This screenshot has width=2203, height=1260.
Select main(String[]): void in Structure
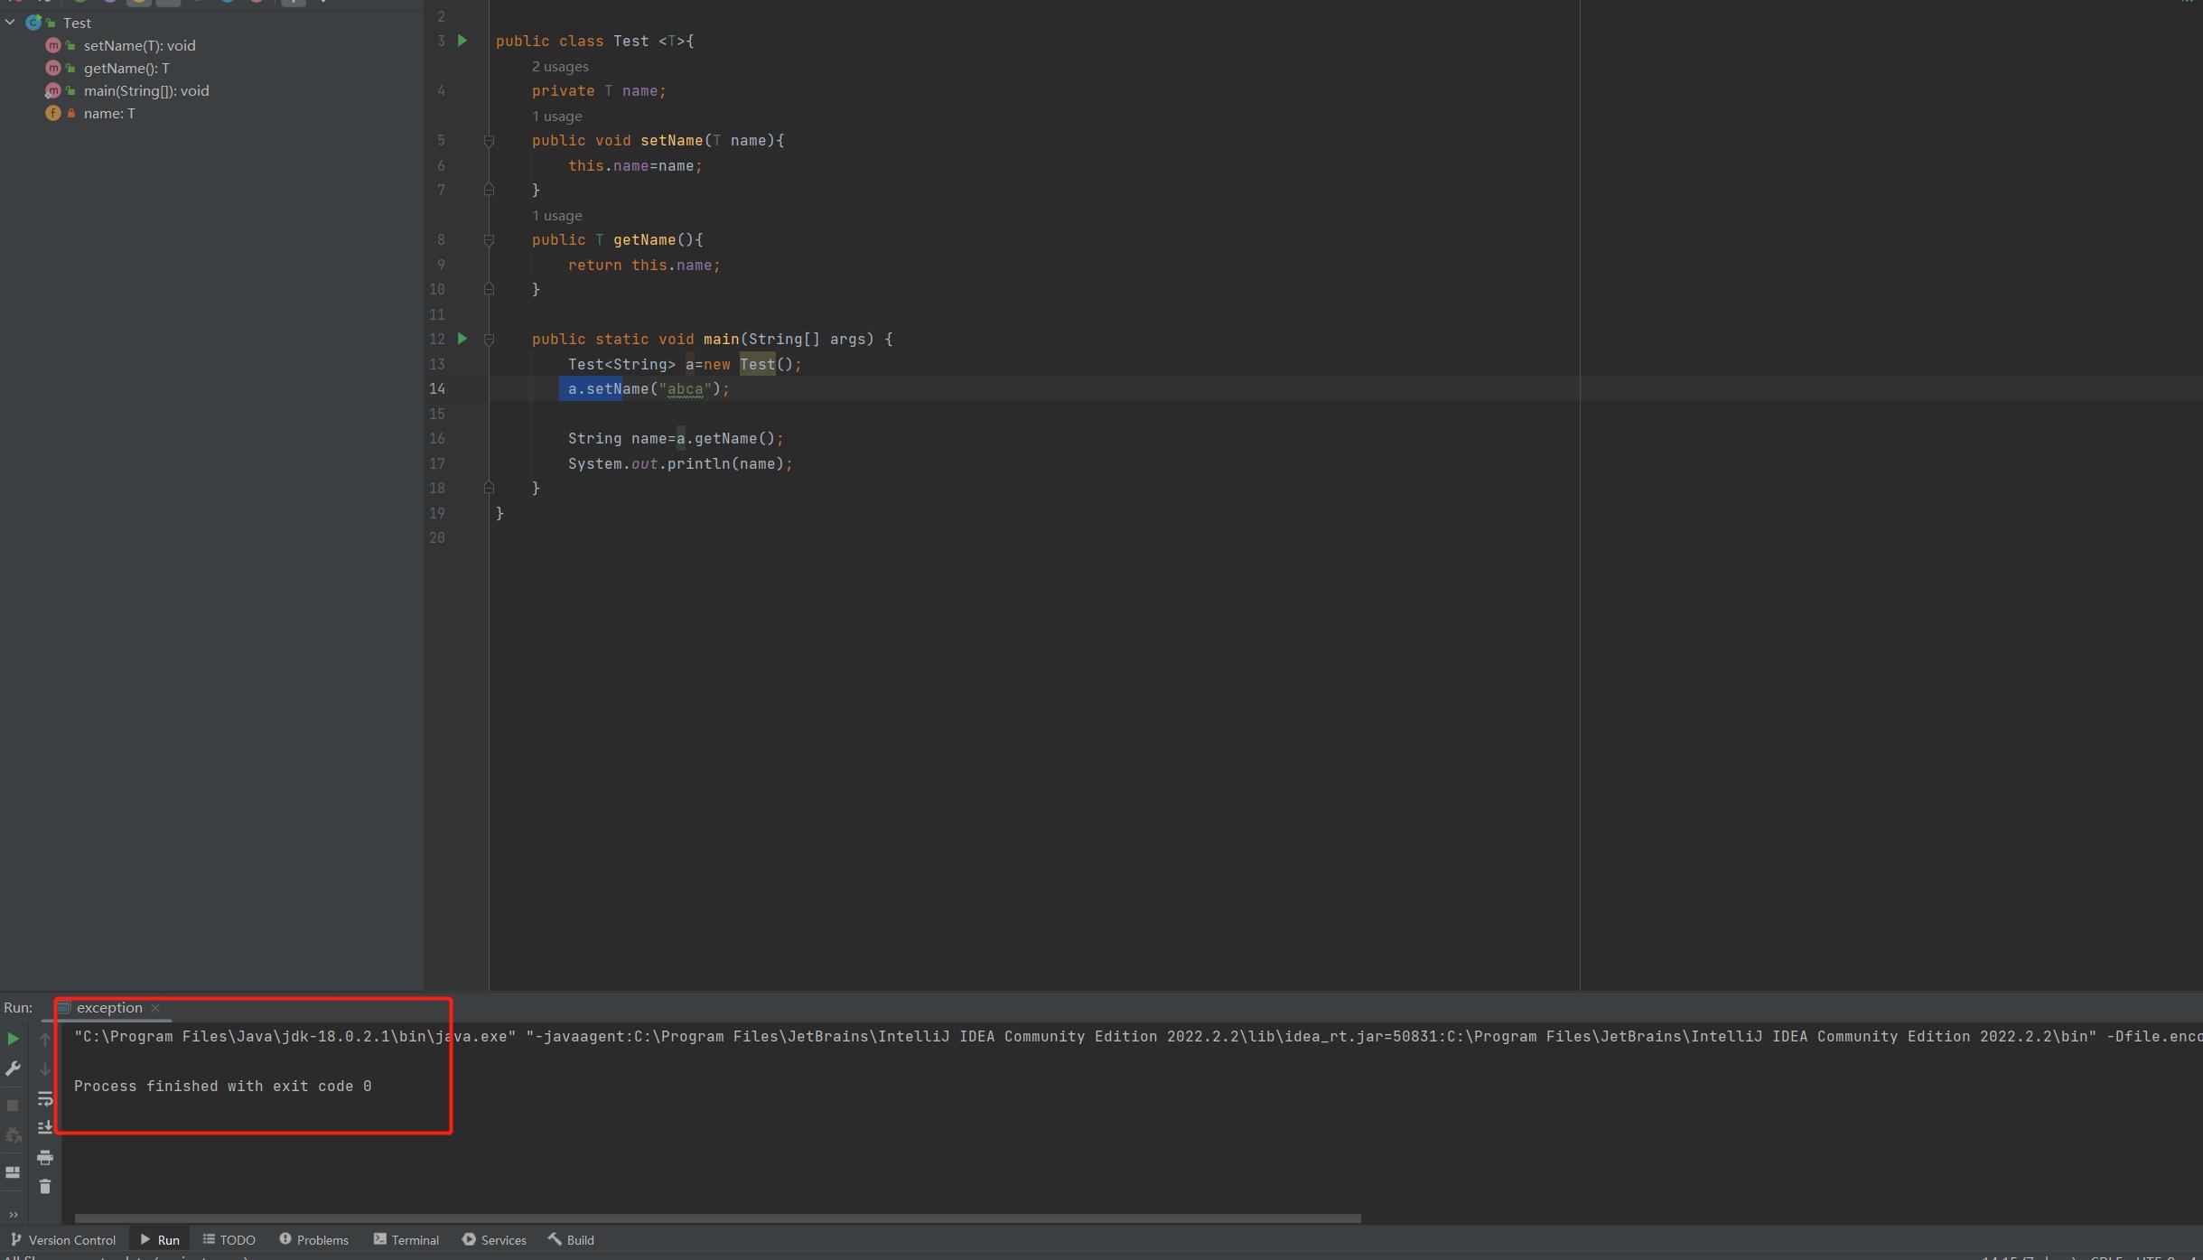click(146, 90)
